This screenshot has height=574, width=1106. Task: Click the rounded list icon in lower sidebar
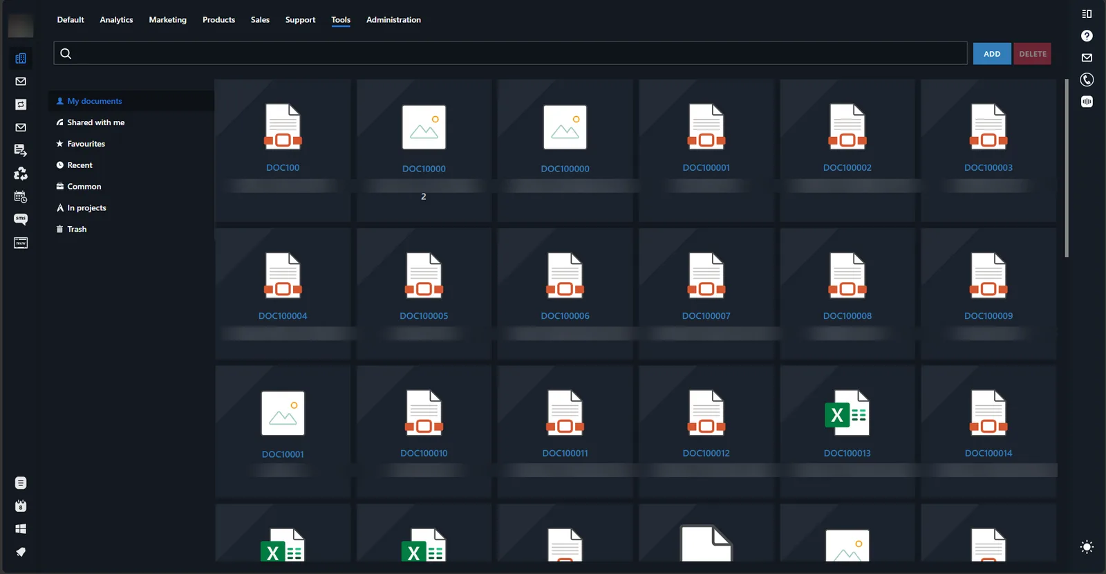click(21, 483)
